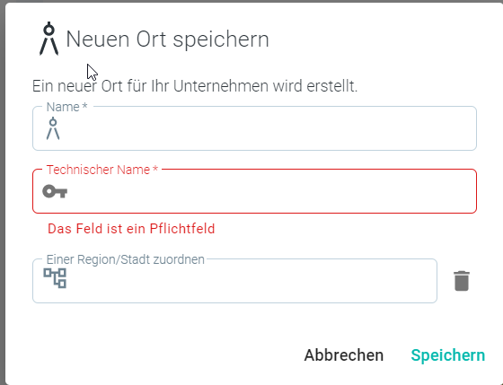Click the 'Das Feld ist ein Pflichtfeld' error message
The height and width of the screenshot is (385, 503).
tap(131, 229)
